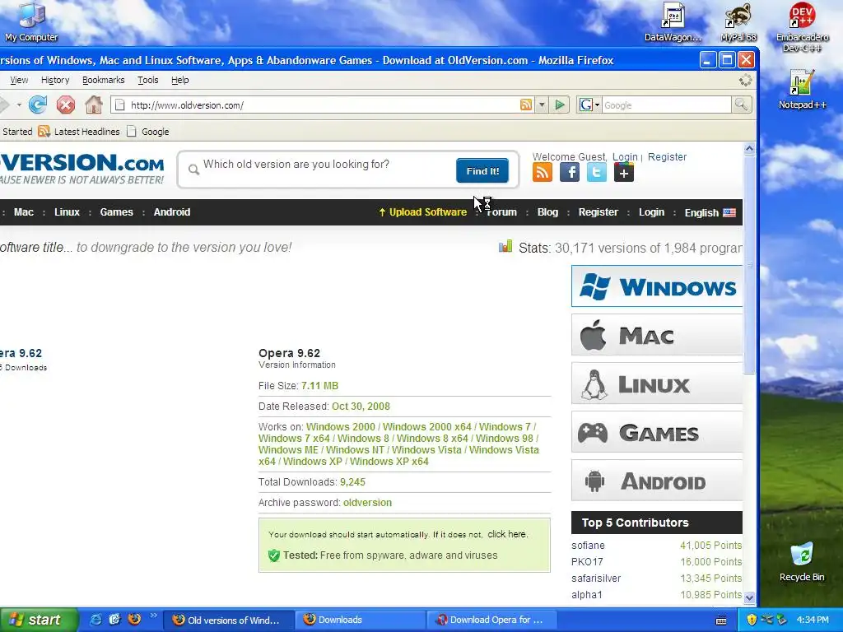Click in the URL address bar
Screen dimensions: 843x632
(323, 105)
